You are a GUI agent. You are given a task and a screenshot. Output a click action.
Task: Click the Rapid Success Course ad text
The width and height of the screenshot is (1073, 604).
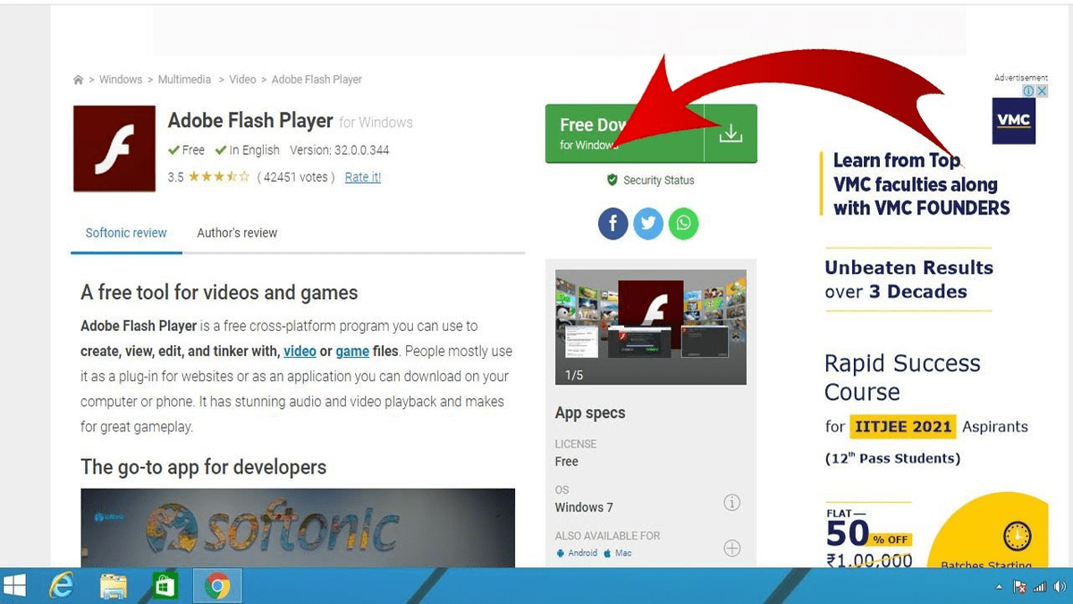click(902, 378)
